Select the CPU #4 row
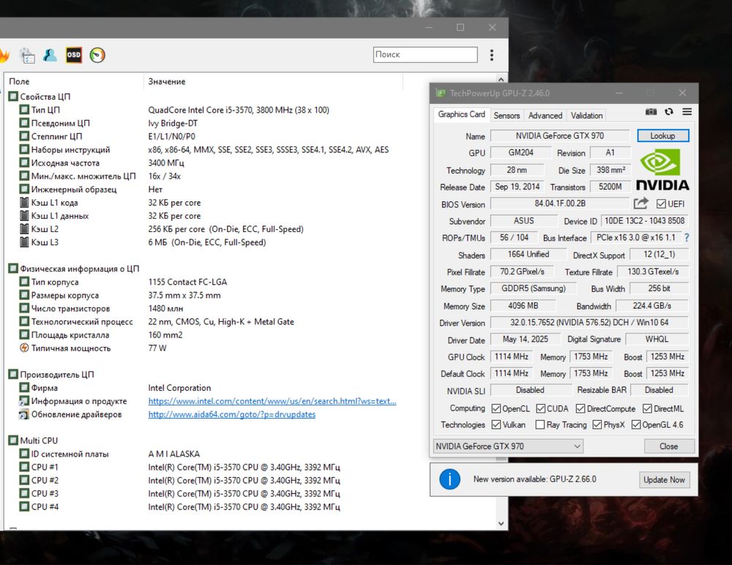 (203, 506)
